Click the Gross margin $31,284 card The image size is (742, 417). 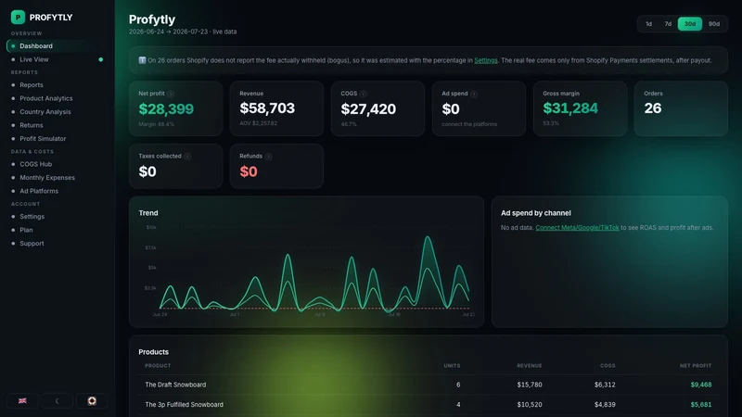click(580, 108)
